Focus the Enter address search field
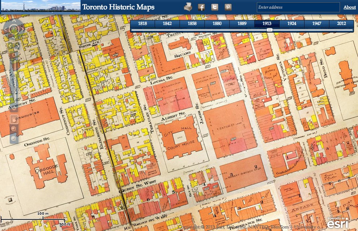 (x=298, y=7)
